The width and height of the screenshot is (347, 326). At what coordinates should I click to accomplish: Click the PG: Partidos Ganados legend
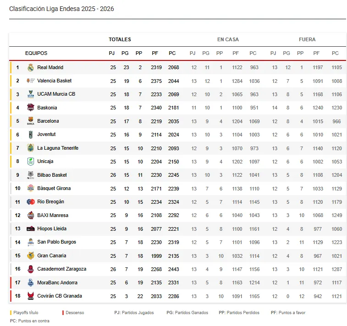[x=187, y=313]
